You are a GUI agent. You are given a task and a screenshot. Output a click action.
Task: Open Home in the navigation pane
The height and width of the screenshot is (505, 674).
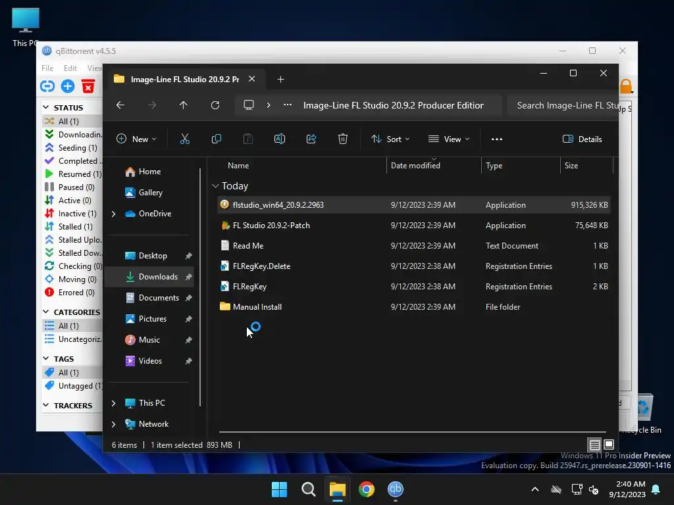(149, 172)
